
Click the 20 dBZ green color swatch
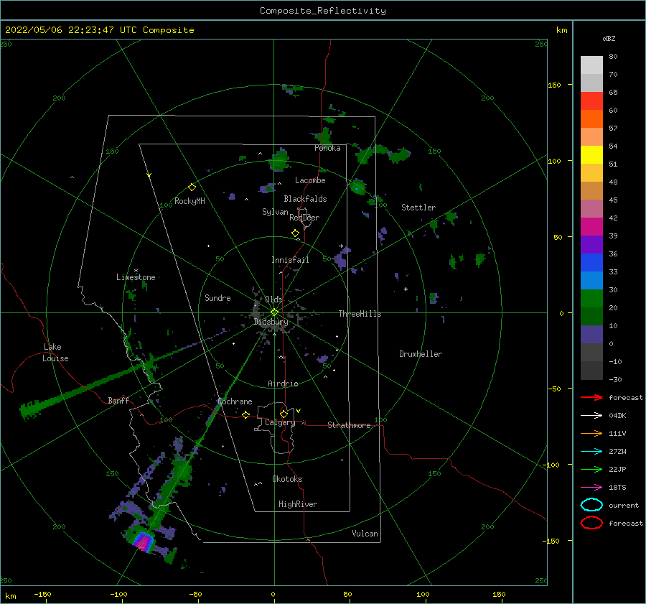click(591, 299)
